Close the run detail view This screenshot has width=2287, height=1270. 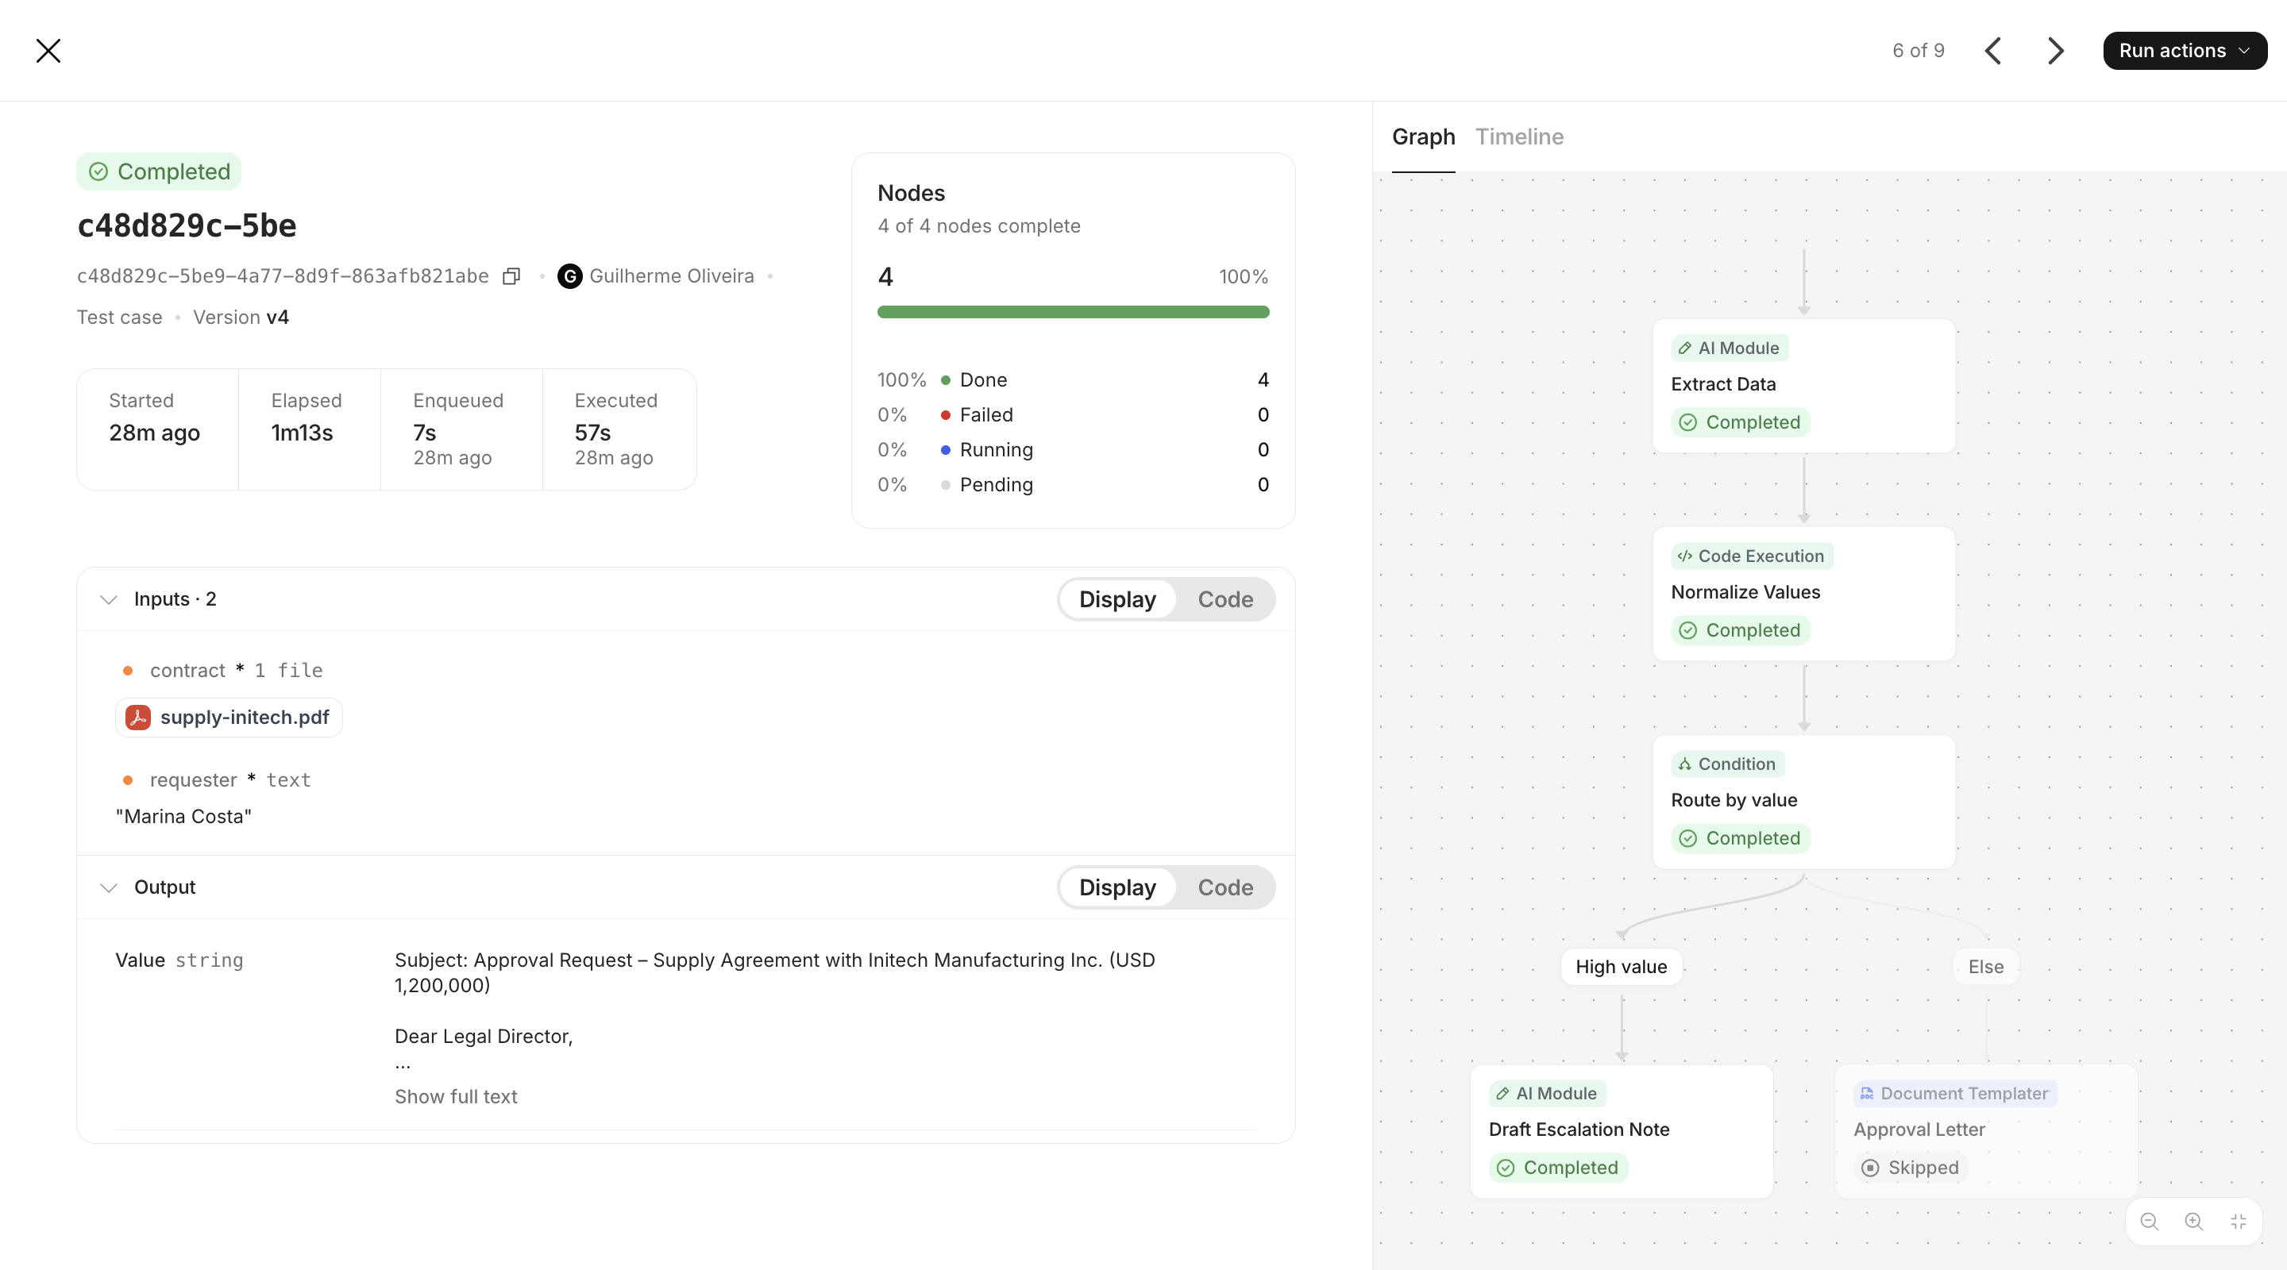(x=48, y=51)
